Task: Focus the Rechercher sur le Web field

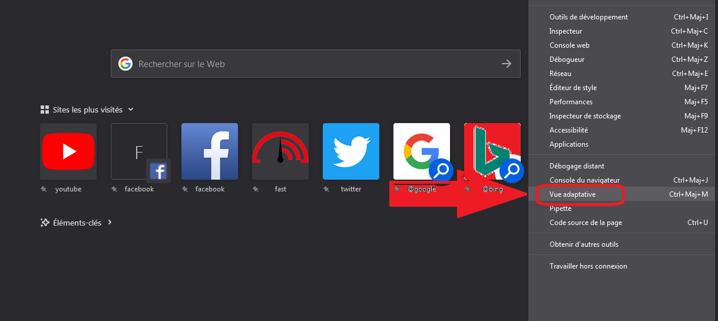Action: 316,64
